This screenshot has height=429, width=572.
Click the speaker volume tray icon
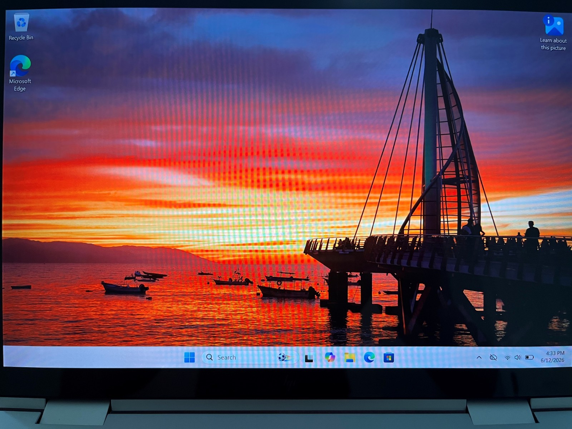(x=518, y=357)
